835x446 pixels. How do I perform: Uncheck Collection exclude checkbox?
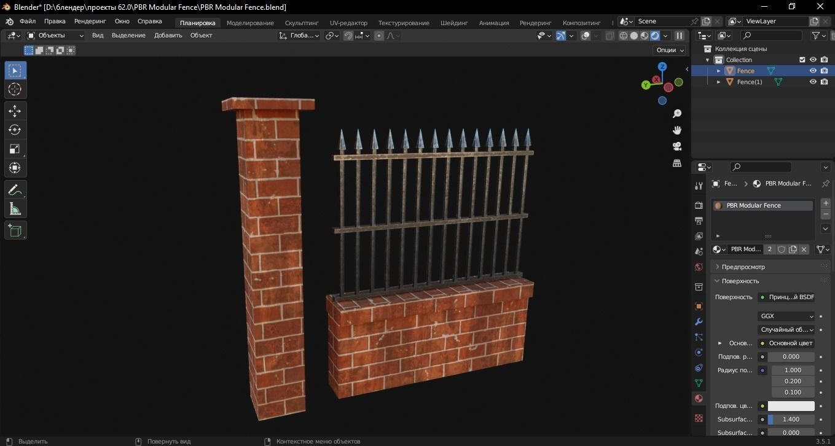802,60
